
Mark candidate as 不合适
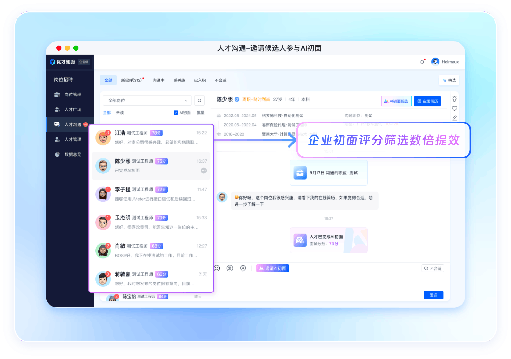(433, 268)
